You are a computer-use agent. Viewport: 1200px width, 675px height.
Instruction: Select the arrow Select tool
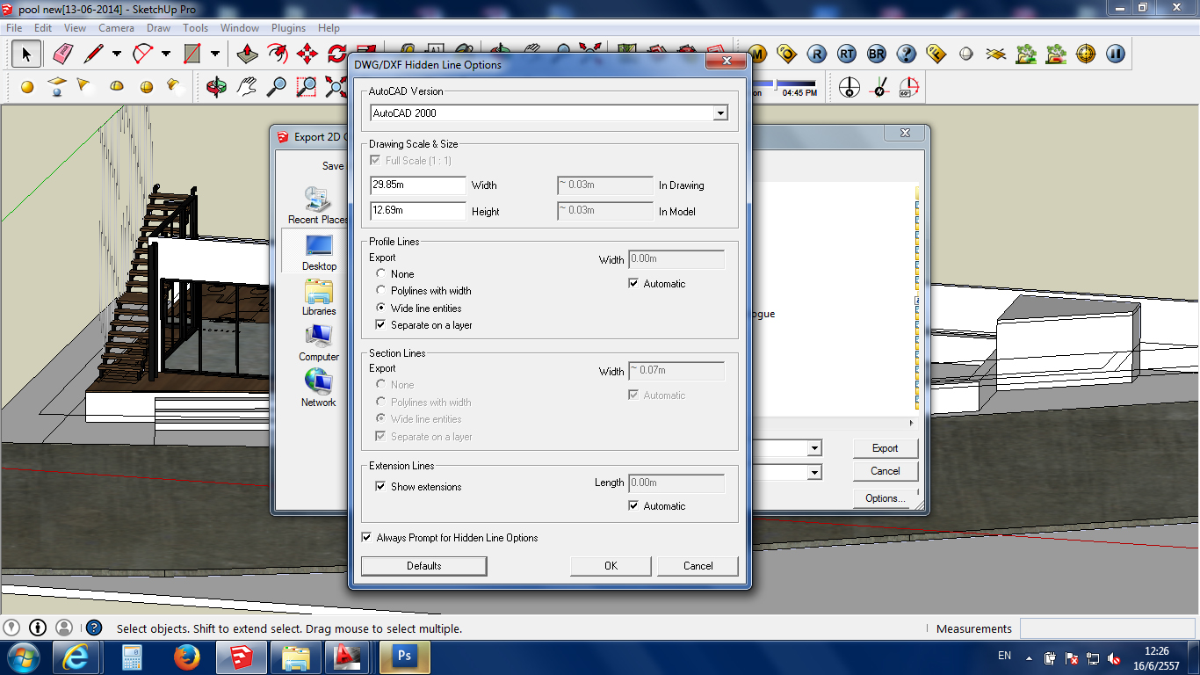[26, 54]
